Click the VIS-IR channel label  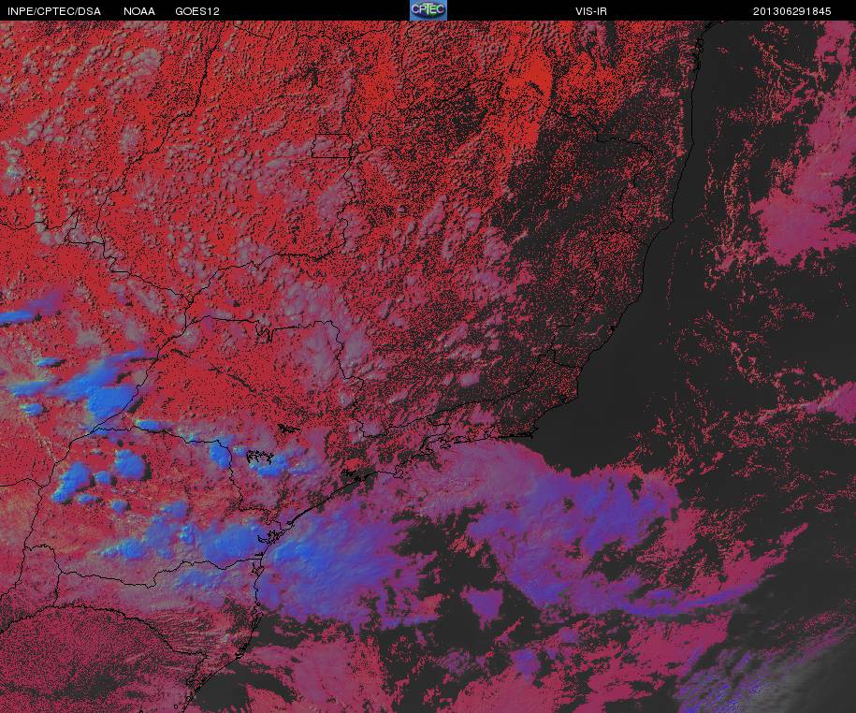(x=590, y=11)
